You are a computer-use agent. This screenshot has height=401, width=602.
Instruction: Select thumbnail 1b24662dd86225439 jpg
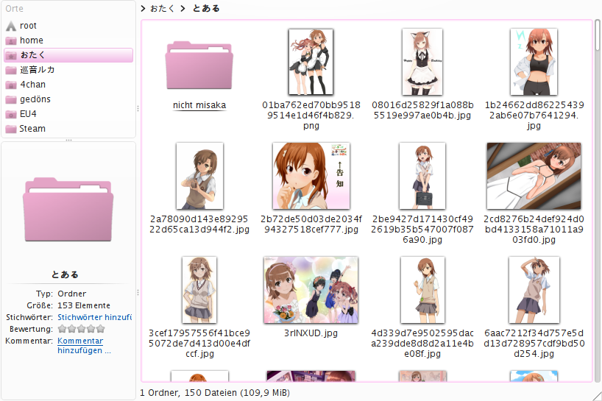click(534, 62)
